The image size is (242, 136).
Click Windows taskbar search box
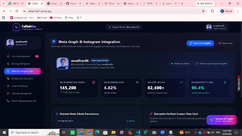[x=34, y=132]
